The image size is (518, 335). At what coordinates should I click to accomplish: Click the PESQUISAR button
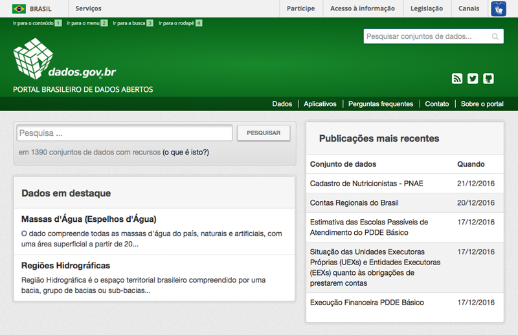click(x=264, y=133)
